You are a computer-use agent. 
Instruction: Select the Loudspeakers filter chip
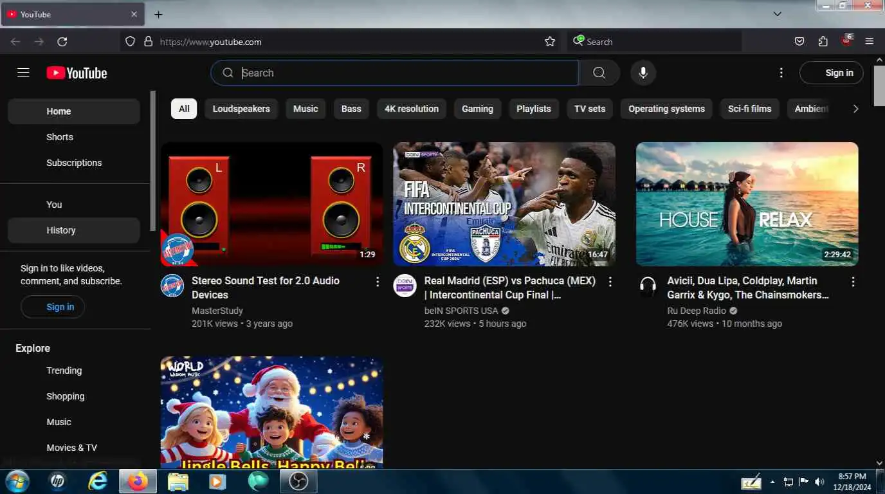pos(241,109)
